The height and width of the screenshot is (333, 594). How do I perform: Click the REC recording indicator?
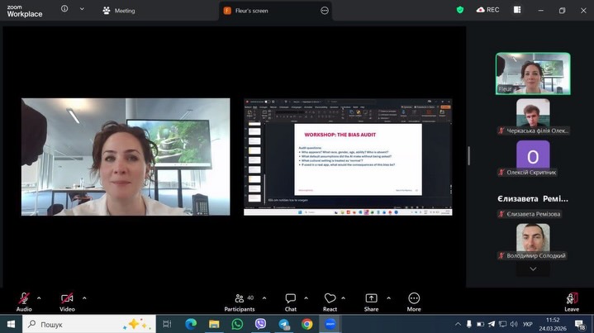click(x=487, y=10)
